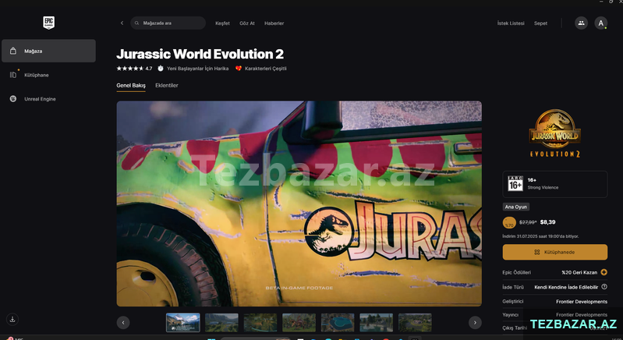The width and height of the screenshot is (623, 340).
Task: Select the second screenshot thumbnail
Action: pos(221,322)
